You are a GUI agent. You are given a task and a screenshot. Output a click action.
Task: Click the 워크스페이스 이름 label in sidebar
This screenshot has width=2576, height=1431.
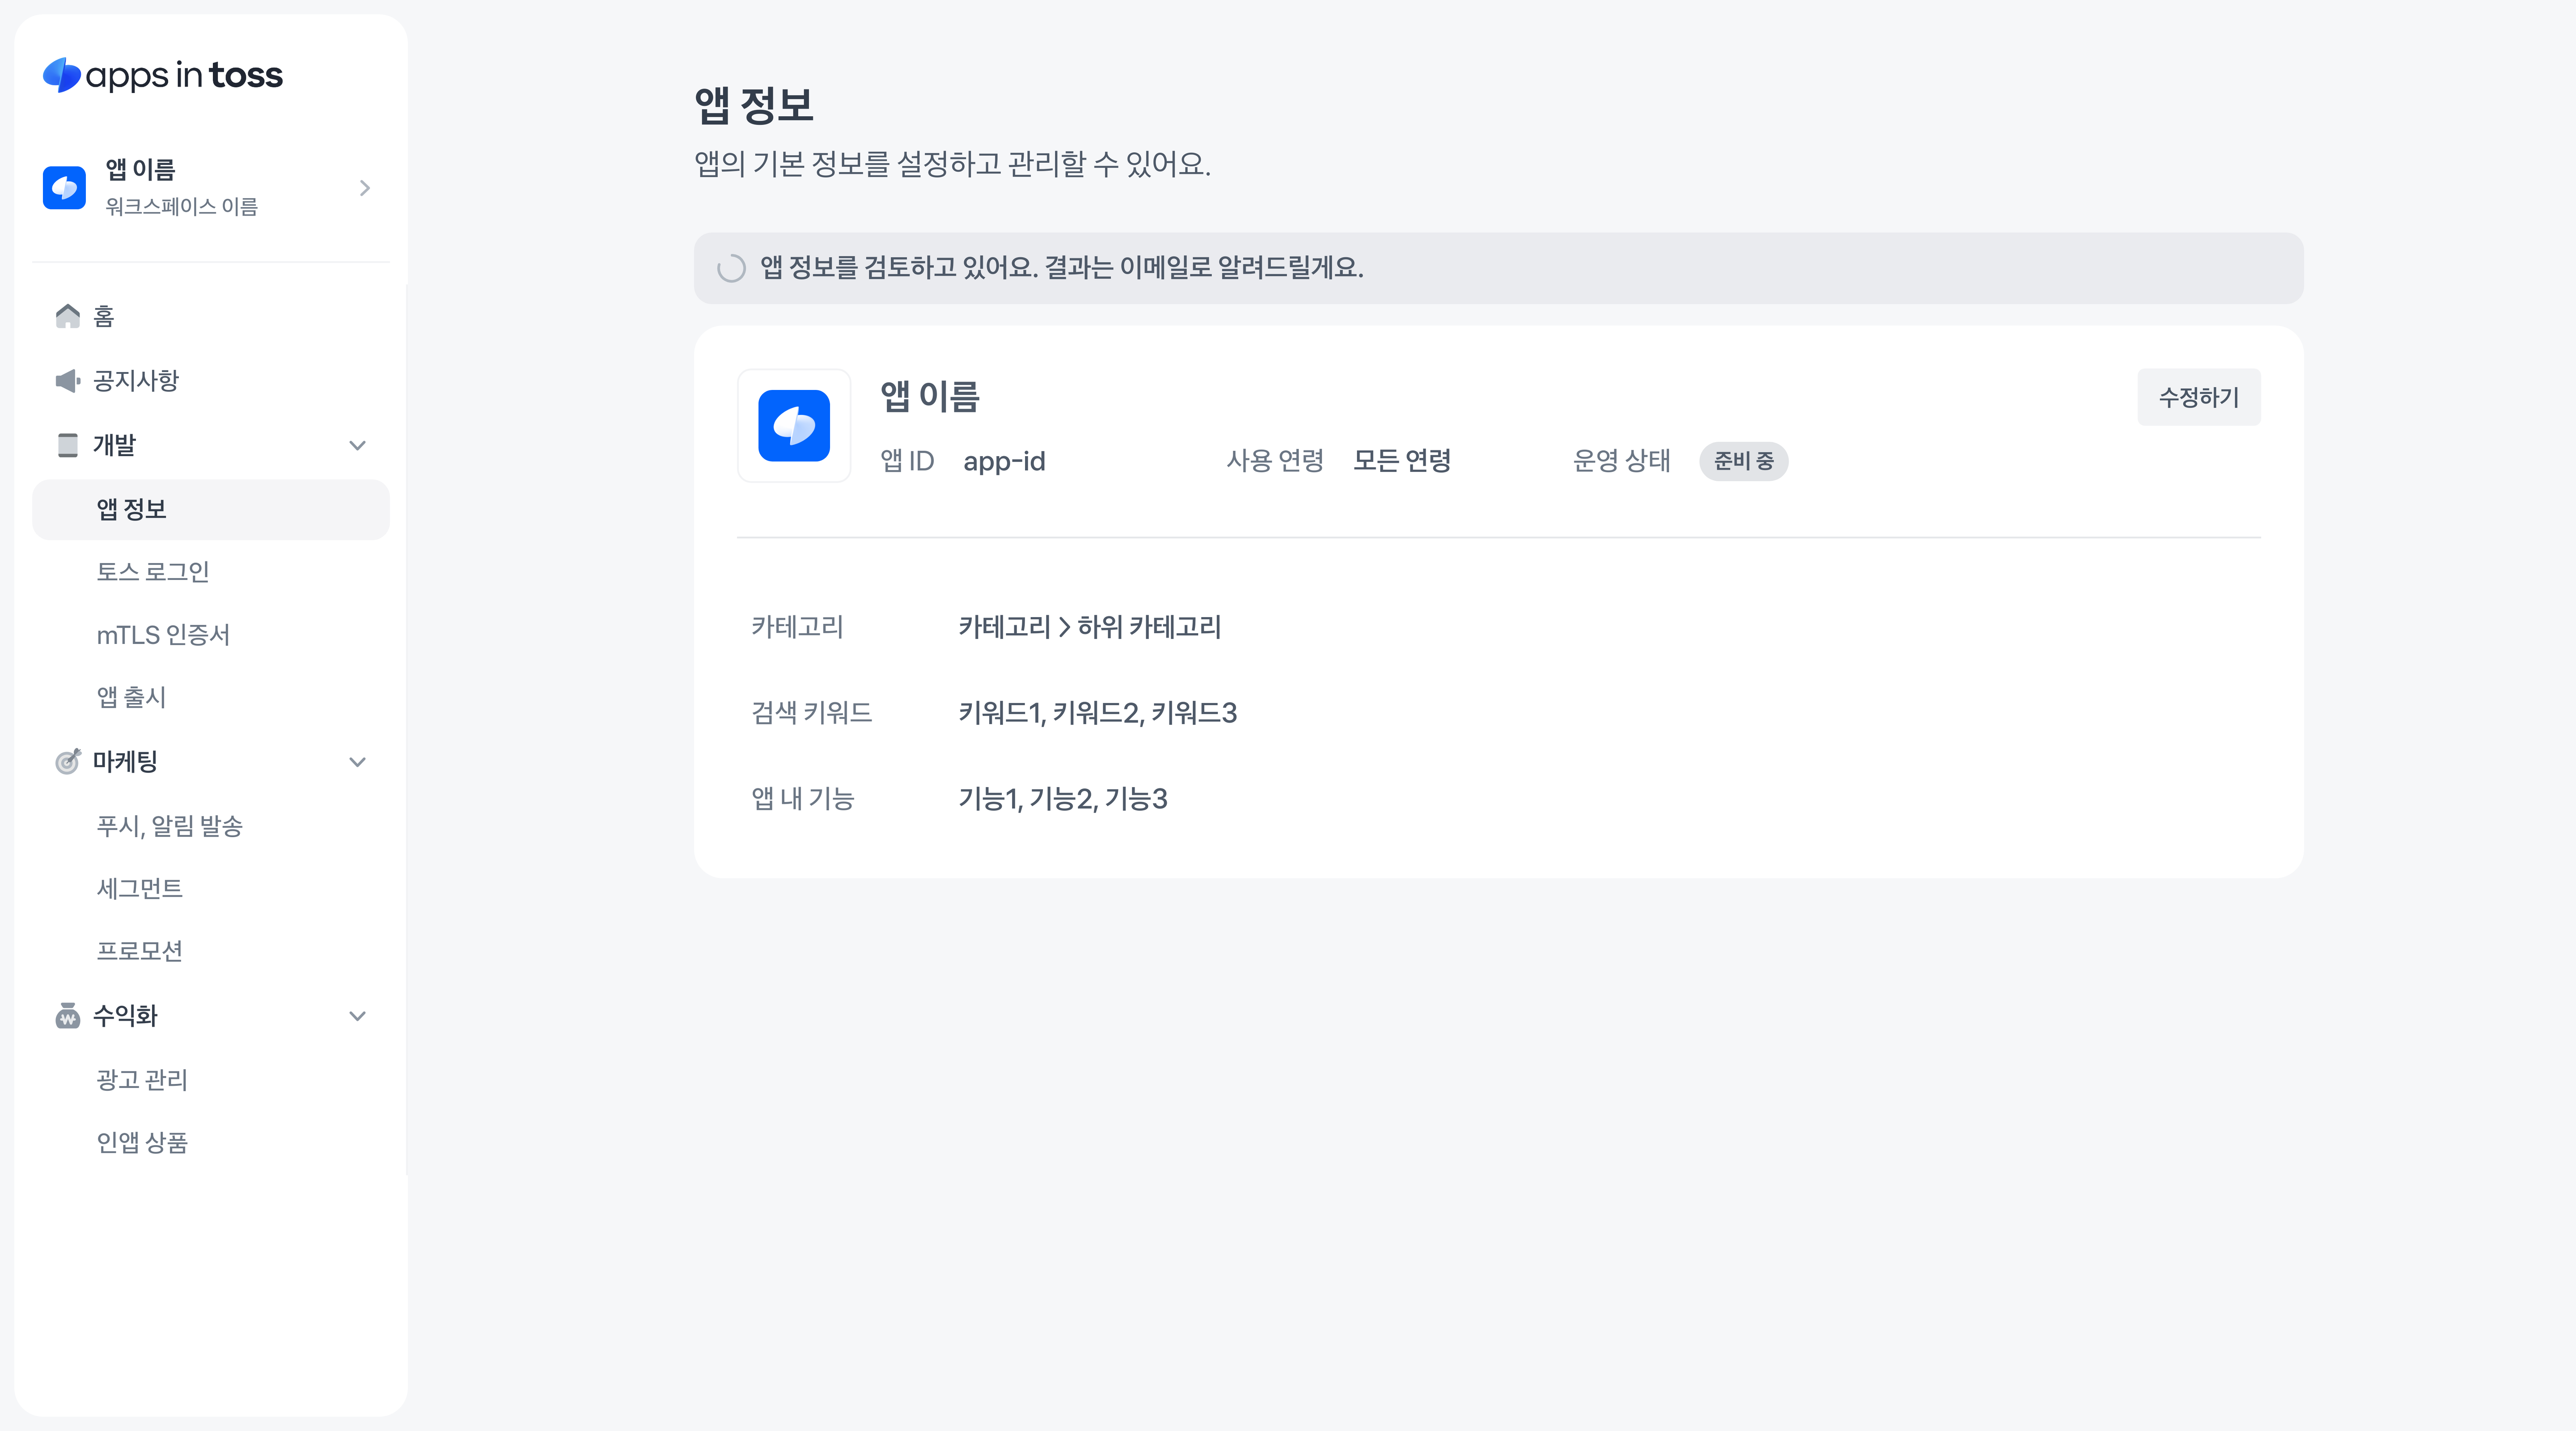(181, 207)
